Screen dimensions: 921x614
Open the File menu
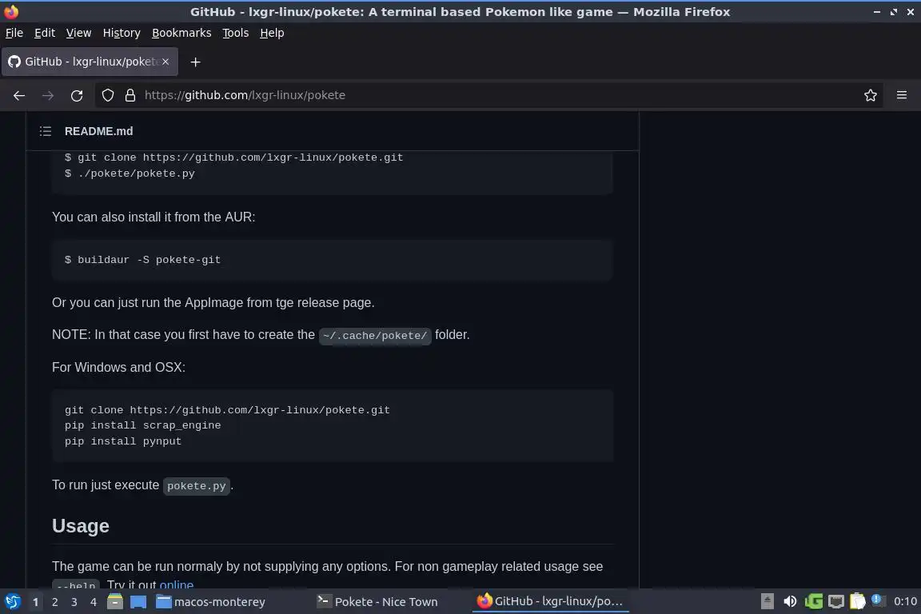(14, 33)
